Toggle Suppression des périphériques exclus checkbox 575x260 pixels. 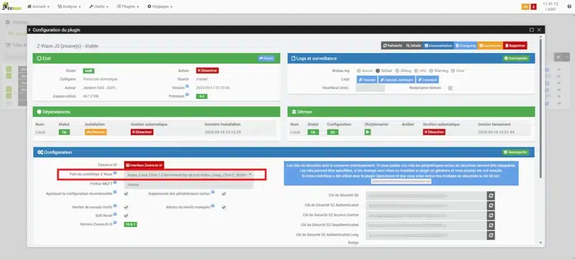[x=223, y=194]
